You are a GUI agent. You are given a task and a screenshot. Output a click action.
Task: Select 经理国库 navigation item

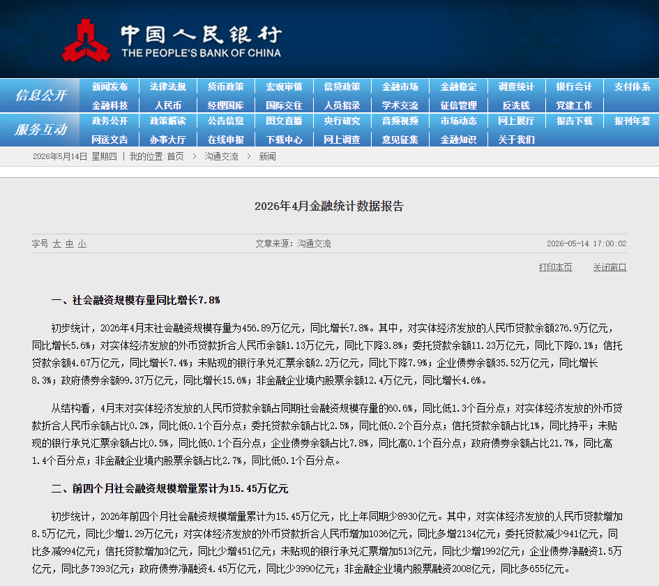[x=226, y=105]
